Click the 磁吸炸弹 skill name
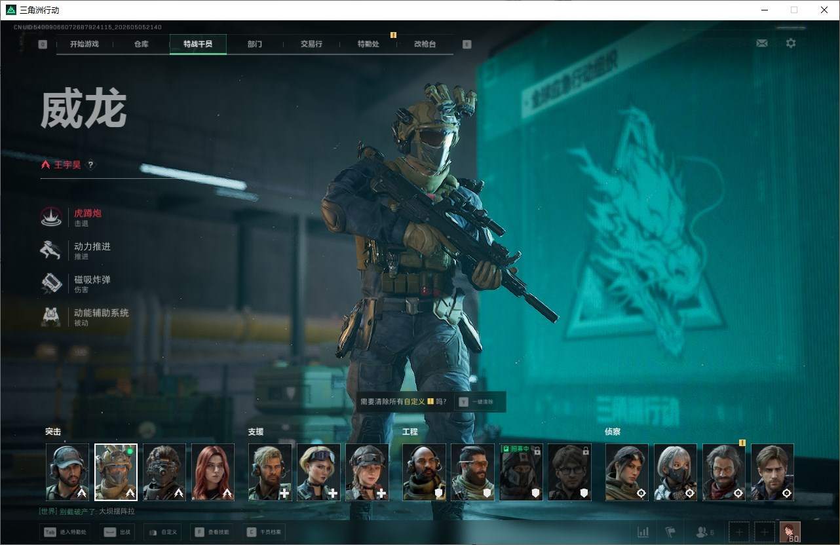 [92, 280]
